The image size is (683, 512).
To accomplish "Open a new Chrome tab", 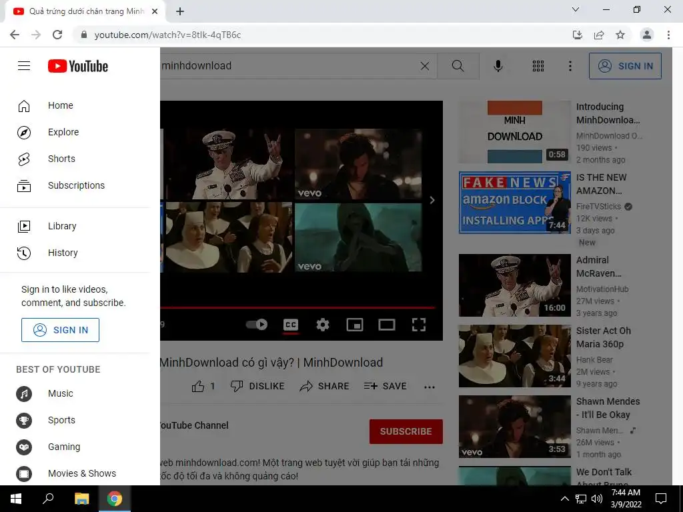I will (x=180, y=11).
